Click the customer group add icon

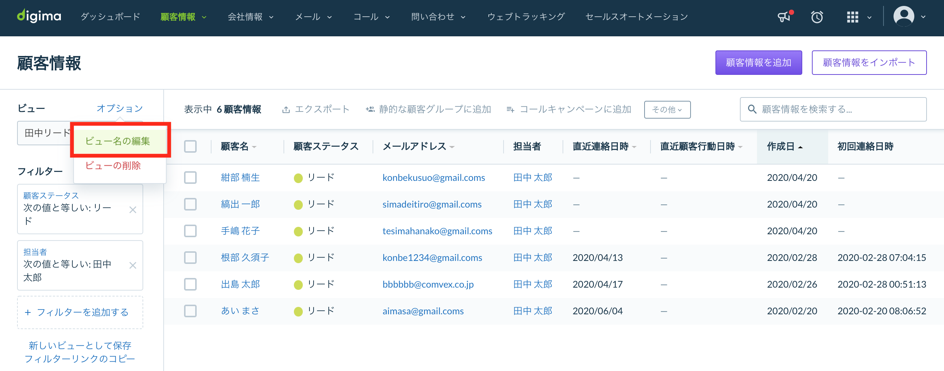coord(370,109)
